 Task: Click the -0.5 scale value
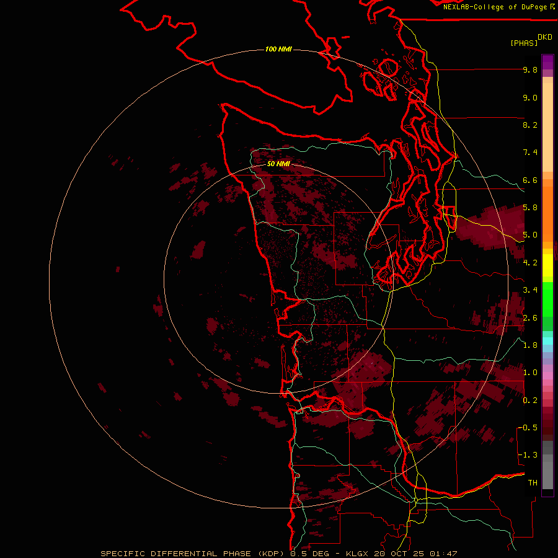[528, 428]
